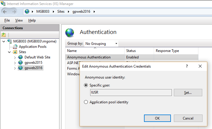Click the Set... button
The image size is (212, 129).
tap(188, 93)
